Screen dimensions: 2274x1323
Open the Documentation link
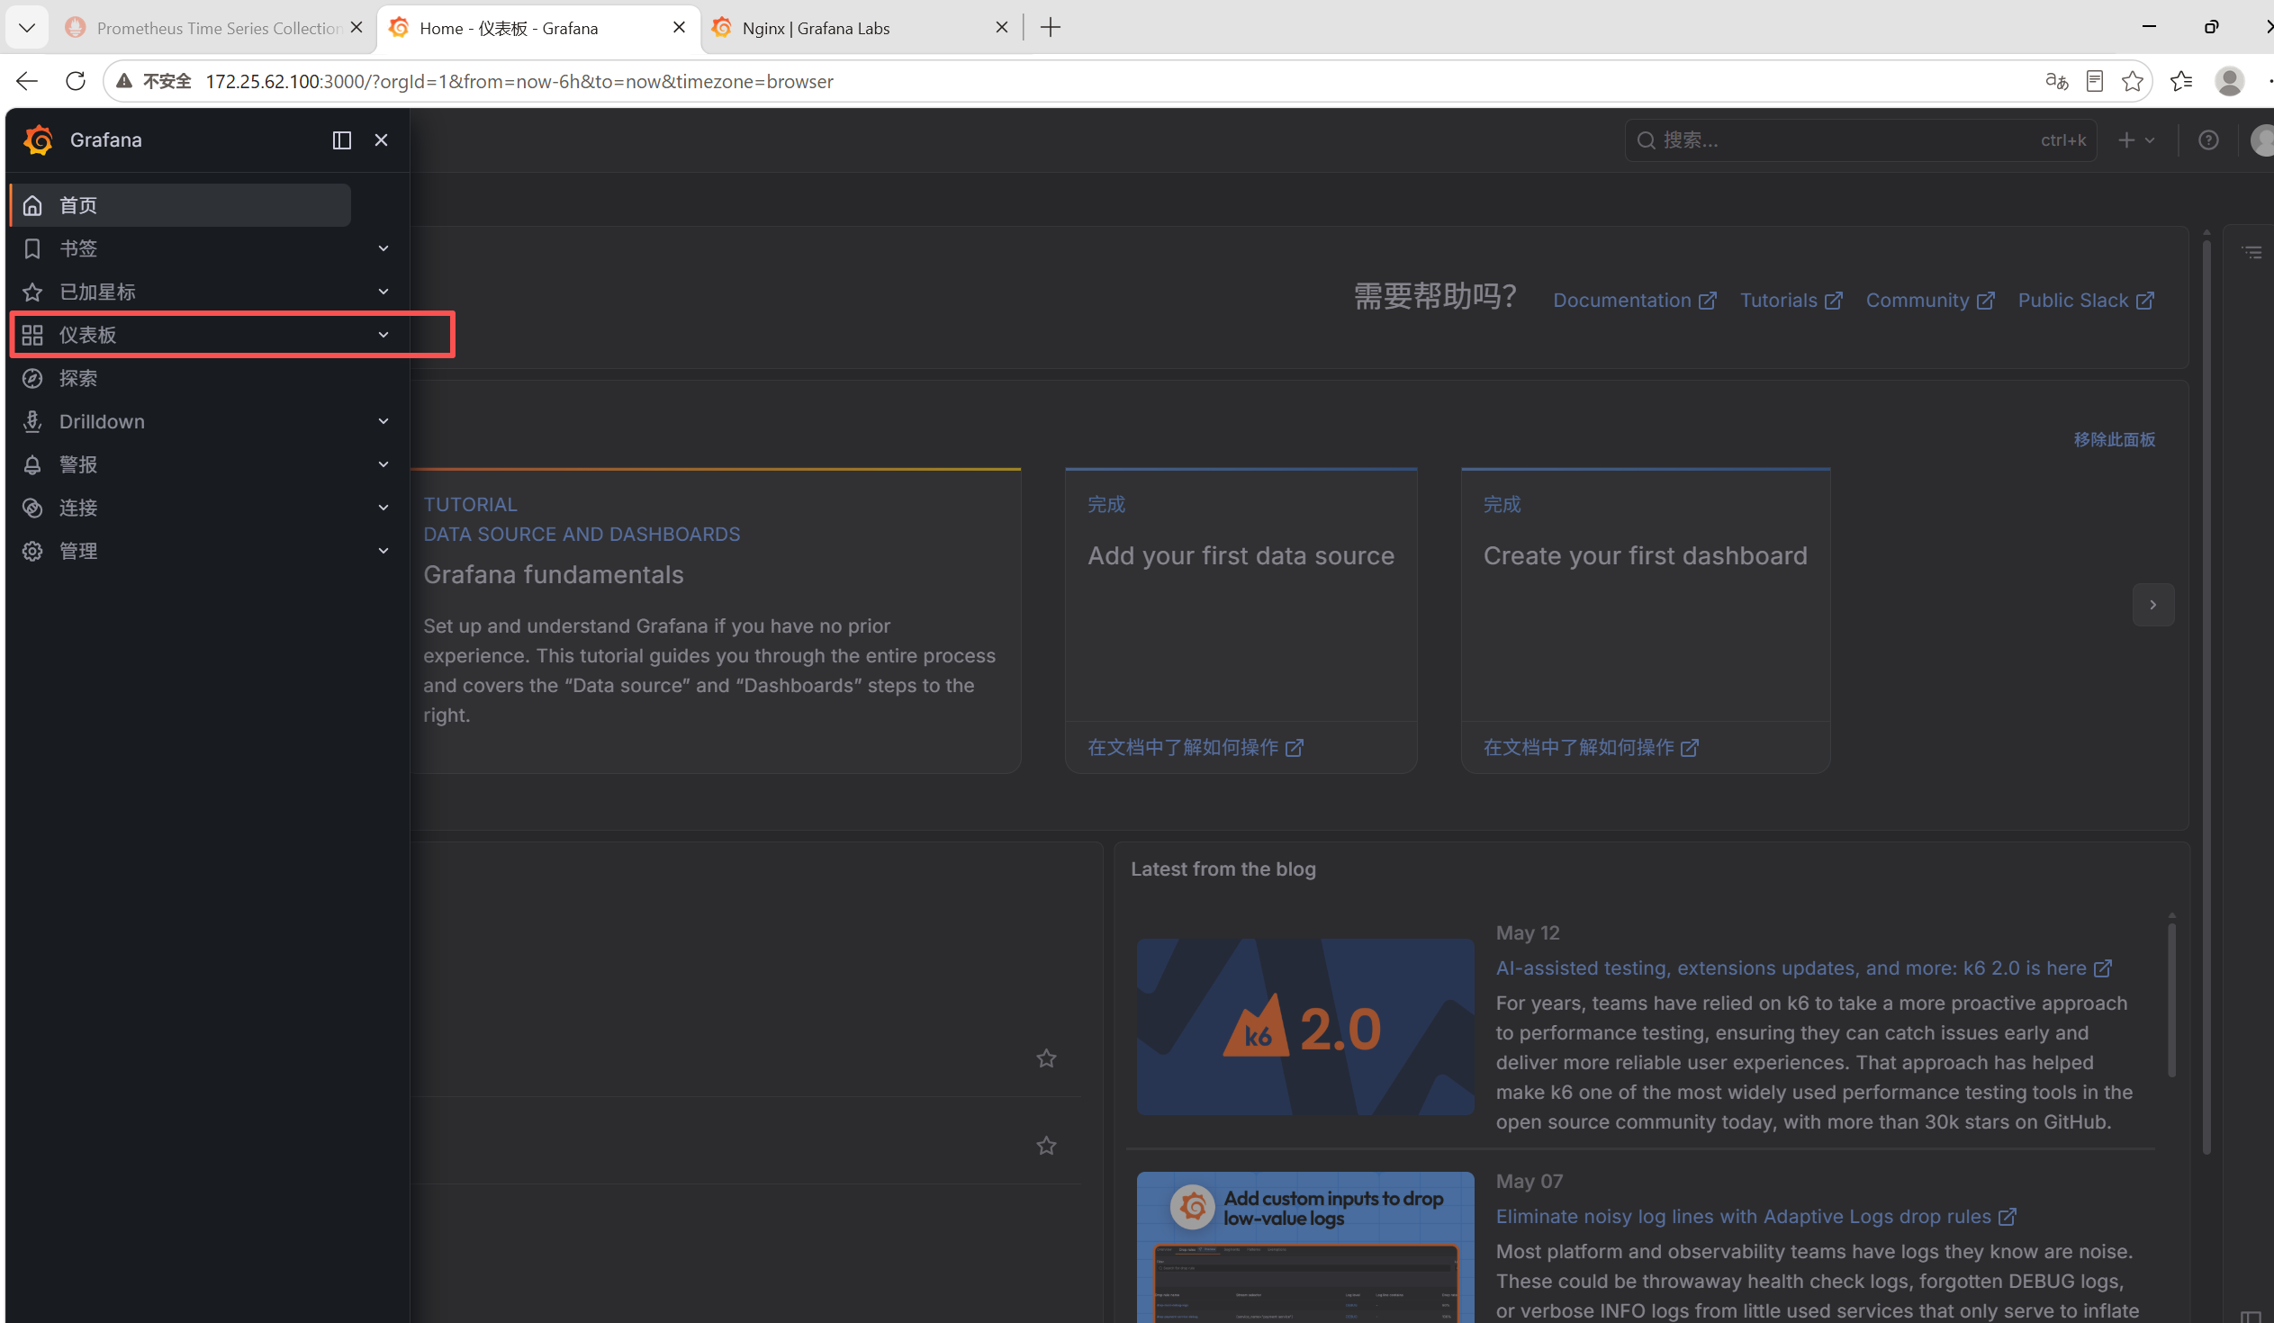coord(1634,301)
